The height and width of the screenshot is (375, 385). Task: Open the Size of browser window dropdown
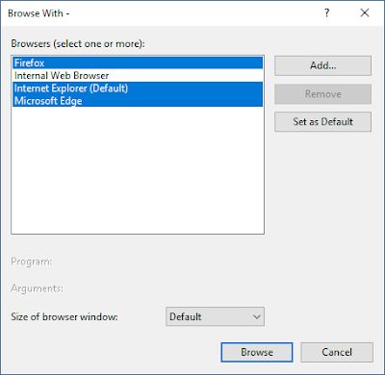pos(215,316)
